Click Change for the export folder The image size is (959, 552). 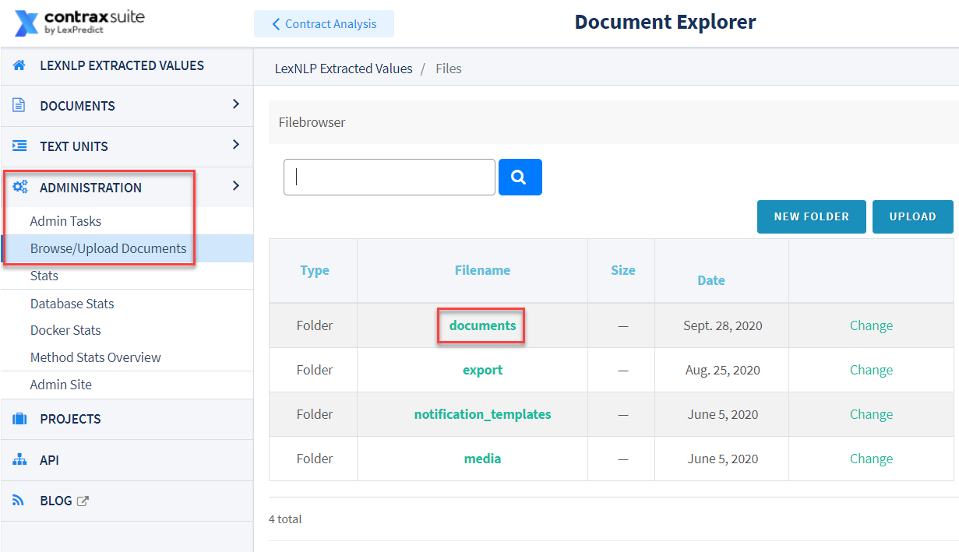(x=871, y=370)
